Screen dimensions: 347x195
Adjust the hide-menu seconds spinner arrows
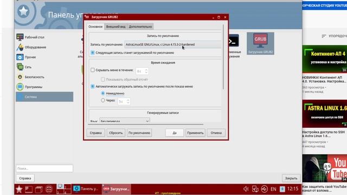point(146,71)
